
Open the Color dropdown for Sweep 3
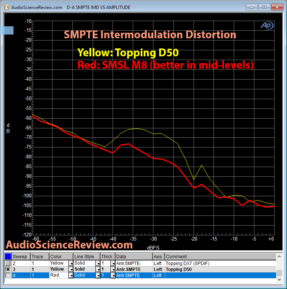pyautogui.click(x=71, y=269)
